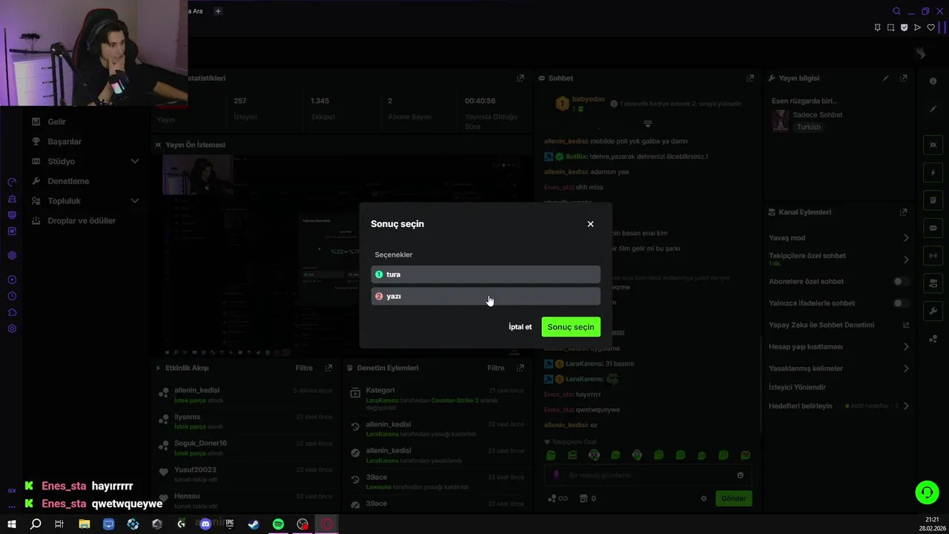Click the info icon in right toolbar
This screenshot has height=534, width=949.
[933, 82]
